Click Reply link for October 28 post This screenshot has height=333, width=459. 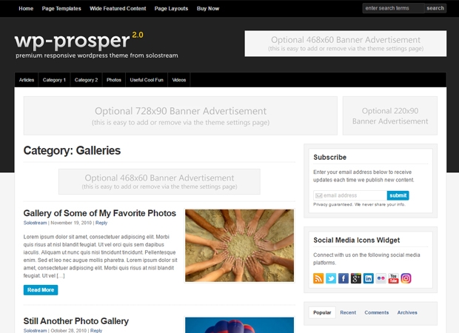coord(96,330)
